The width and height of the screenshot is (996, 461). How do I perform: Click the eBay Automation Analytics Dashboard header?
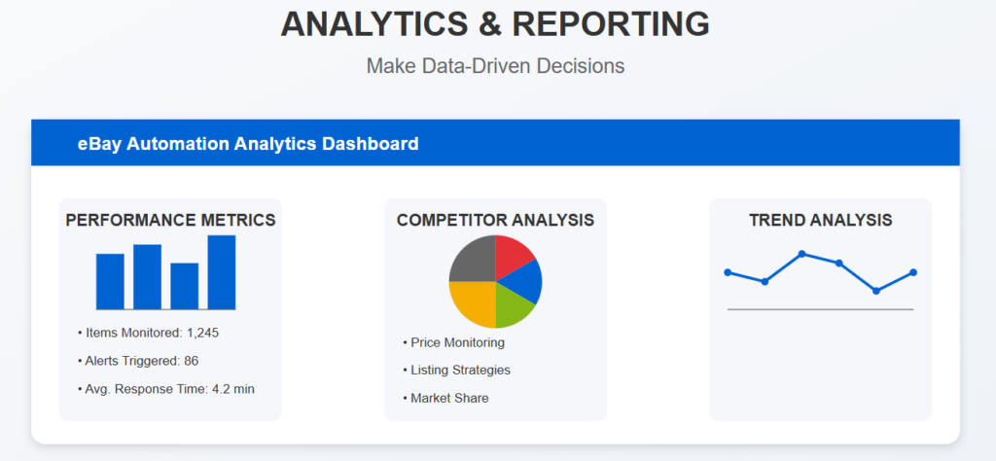pos(248,144)
